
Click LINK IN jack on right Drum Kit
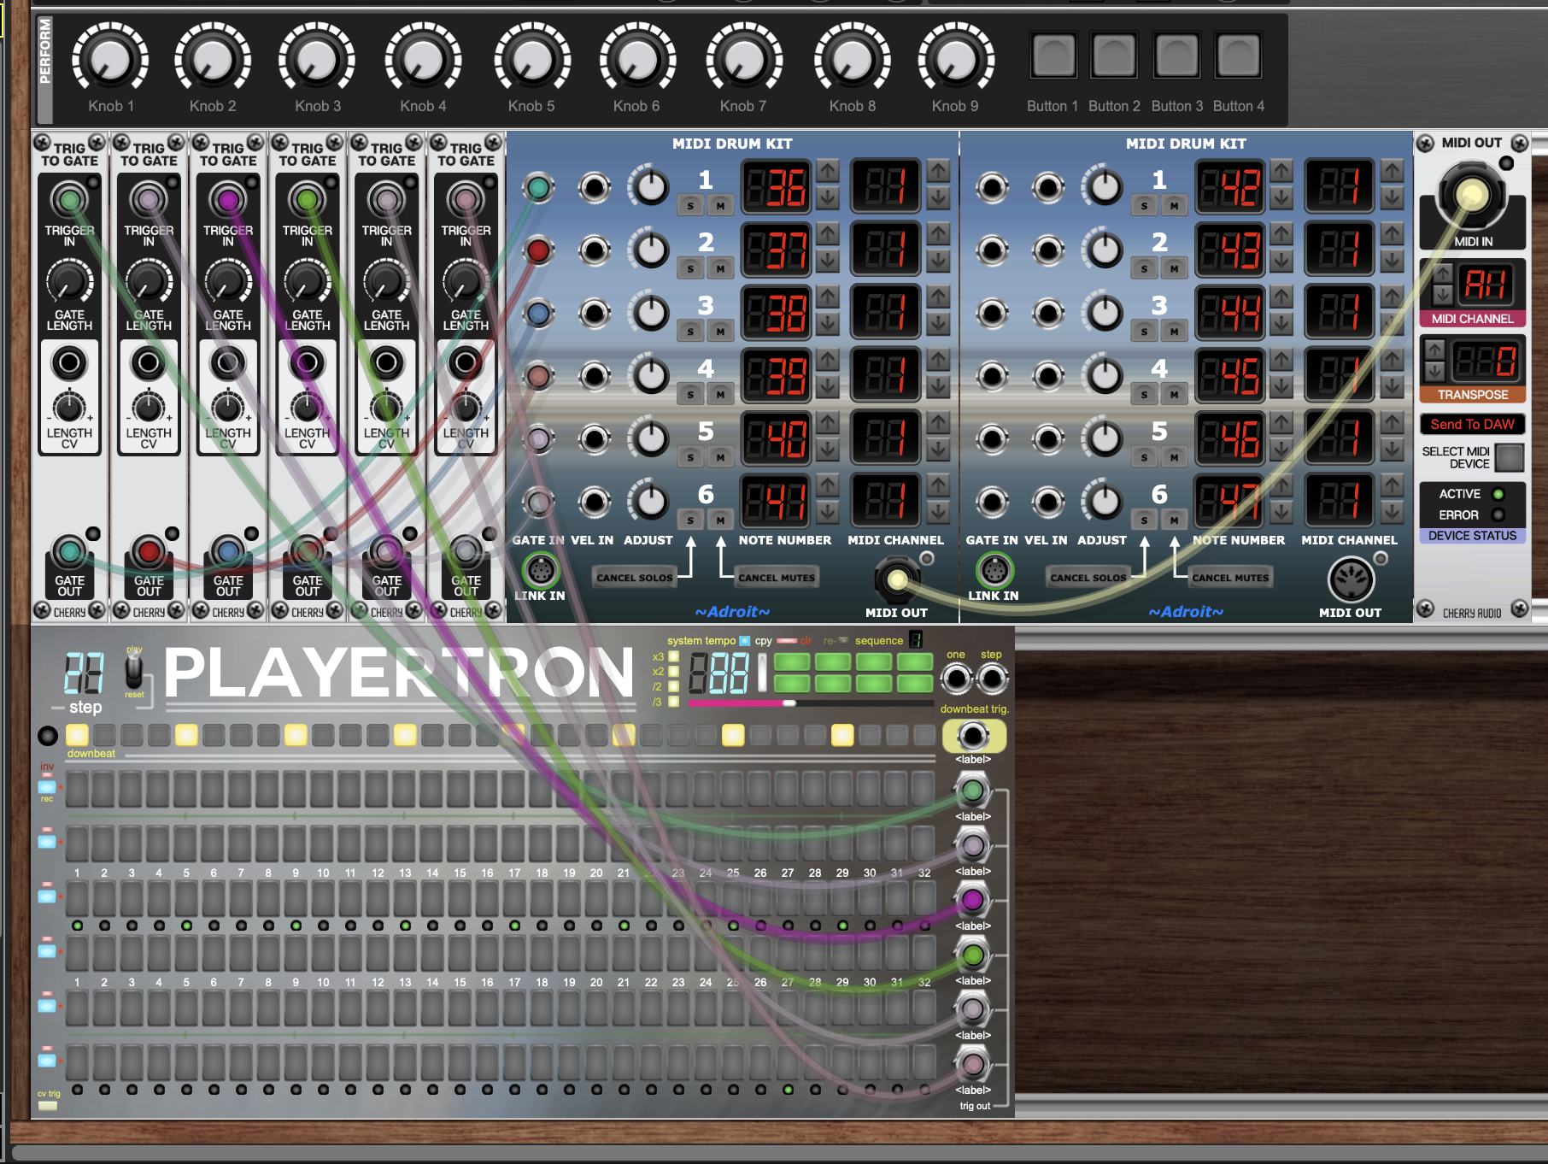click(994, 569)
